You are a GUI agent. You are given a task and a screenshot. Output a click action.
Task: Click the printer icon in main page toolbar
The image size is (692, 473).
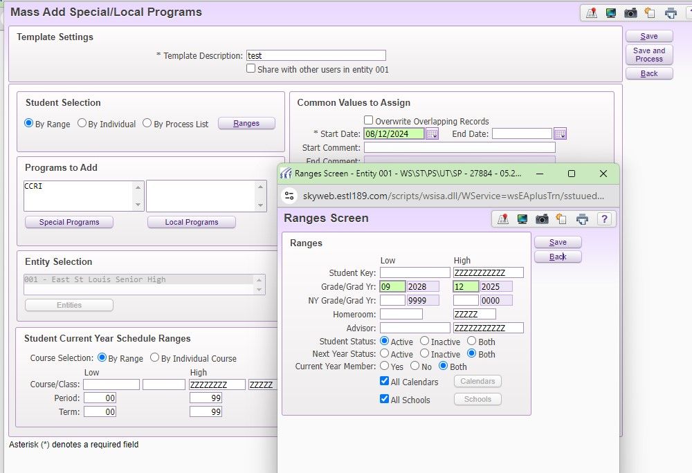[671, 13]
